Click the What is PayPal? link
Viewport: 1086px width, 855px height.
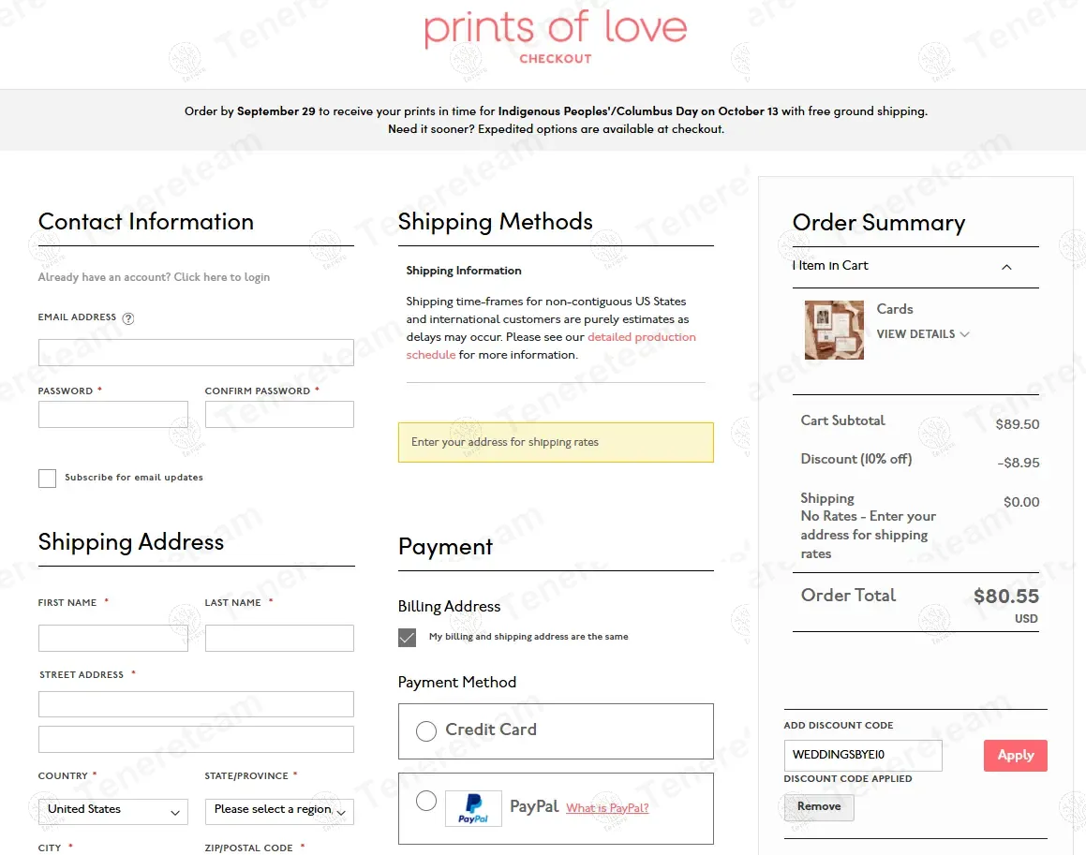[x=607, y=808]
